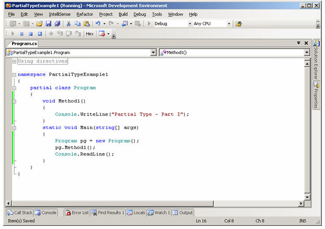Open the Any CPU platform dropdown
This screenshot has width=325, height=229.
click(x=229, y=24)
